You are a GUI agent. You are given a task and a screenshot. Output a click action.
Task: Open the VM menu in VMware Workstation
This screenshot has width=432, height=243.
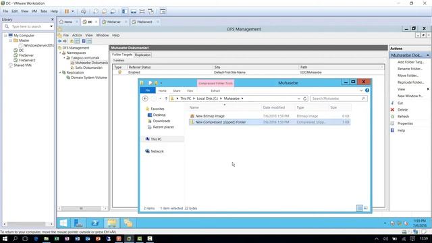pyautogui.click(x=34, y=11)
